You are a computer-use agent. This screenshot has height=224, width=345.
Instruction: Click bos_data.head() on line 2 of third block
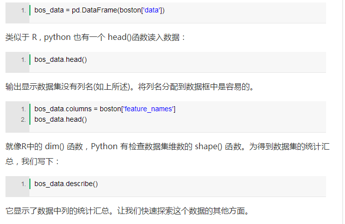(60, 119)
